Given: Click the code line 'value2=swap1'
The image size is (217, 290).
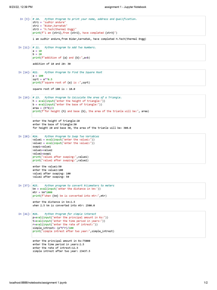Looking at the screenshot, I should tap(42, 154).
